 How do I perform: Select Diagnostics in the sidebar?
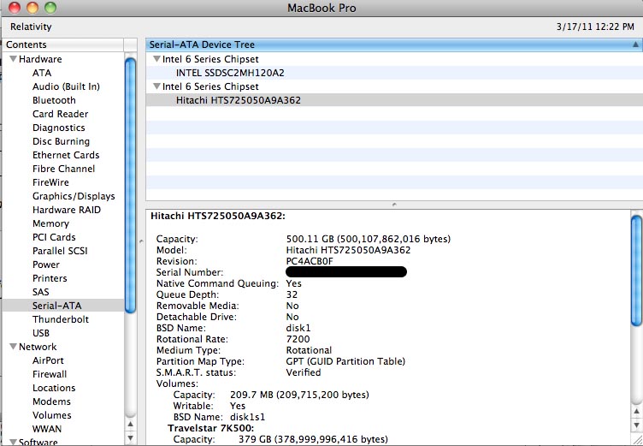[x=59, y=128]
